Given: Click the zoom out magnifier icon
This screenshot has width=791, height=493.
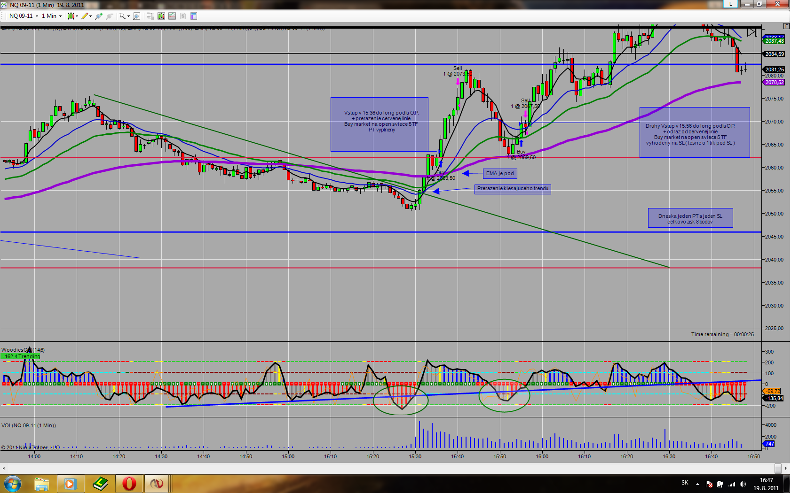Looking at the screenshot, I should pyautogui.click(x=109, y=16).
